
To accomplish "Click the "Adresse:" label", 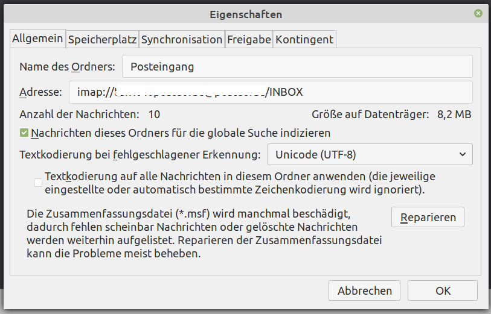I will [40, 92].
